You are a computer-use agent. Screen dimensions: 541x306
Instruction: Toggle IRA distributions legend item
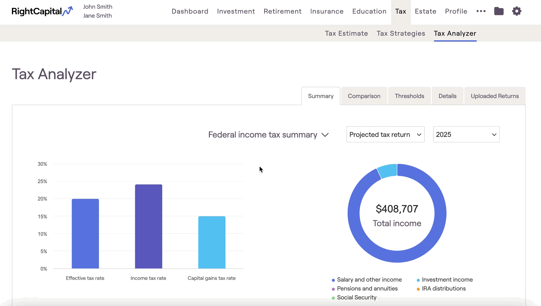(x=443, y=289)
